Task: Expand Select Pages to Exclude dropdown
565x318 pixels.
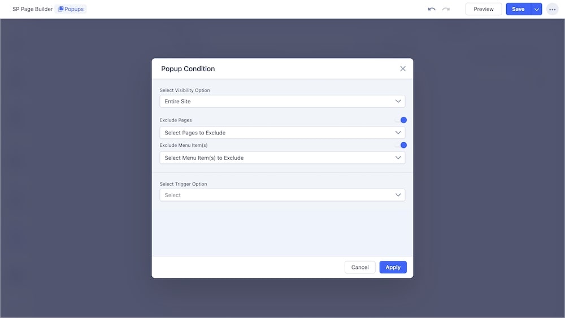Action: pos(282,133)
